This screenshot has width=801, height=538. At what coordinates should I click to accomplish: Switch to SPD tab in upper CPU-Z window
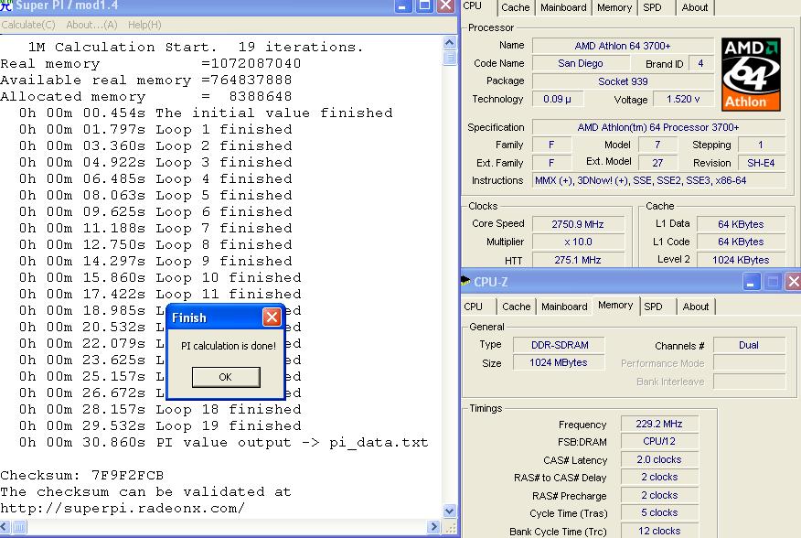coord(652,7)
